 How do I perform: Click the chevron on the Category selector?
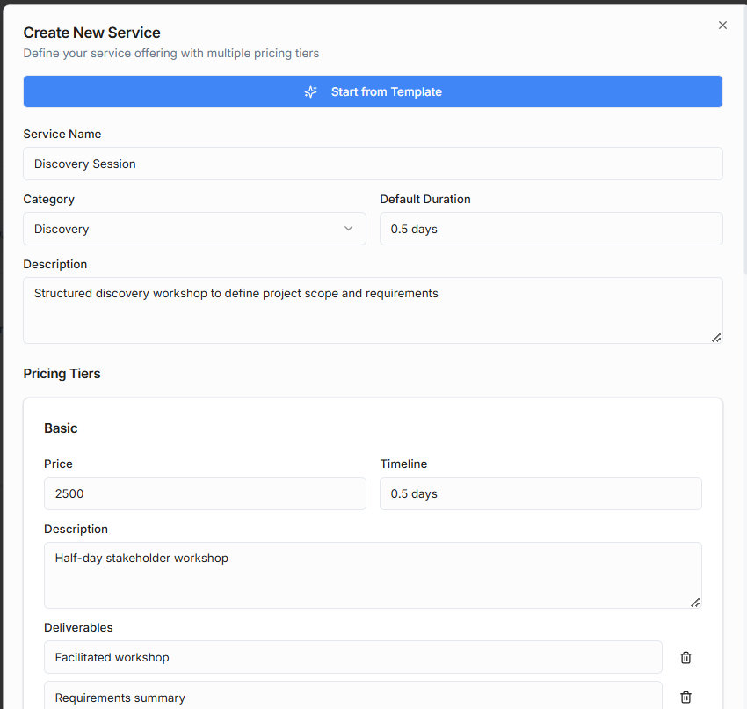[x=348, y=227]
